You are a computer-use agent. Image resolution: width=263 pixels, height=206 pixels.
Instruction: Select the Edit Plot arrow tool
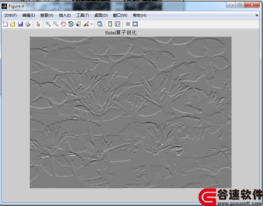pos(38,24)
